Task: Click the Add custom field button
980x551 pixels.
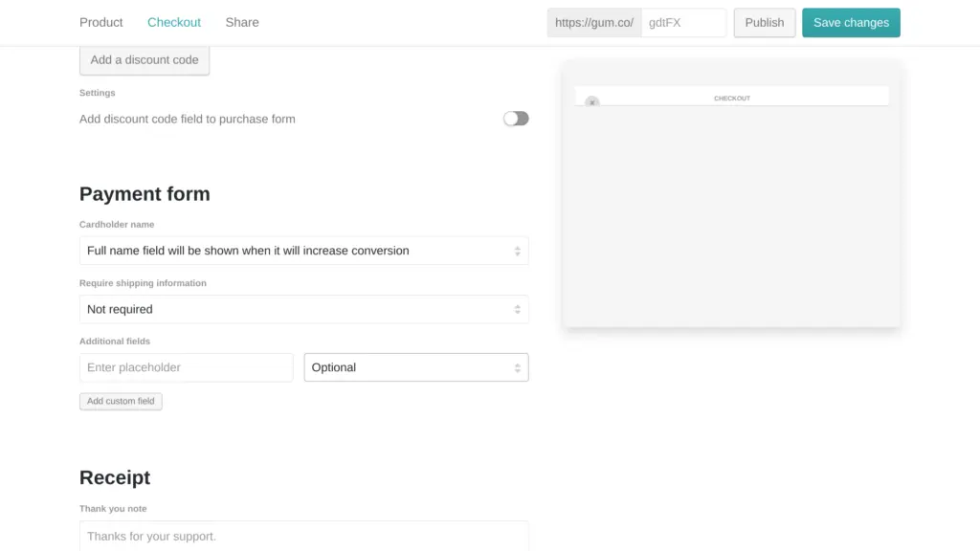Action: pos(121,401)
